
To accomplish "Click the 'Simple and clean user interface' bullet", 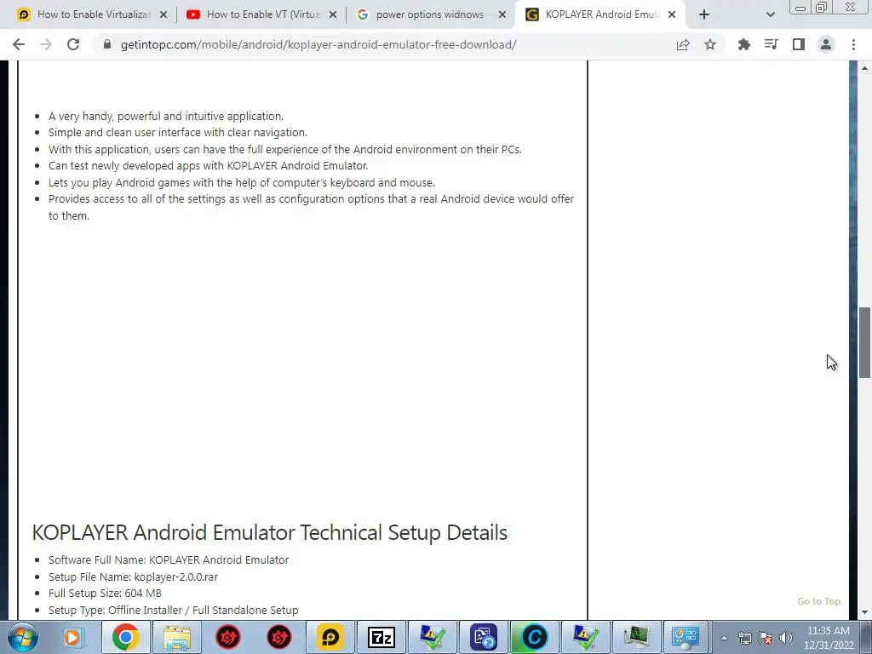I will tap(178, 132).
